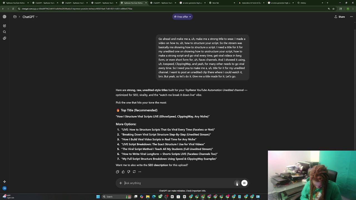356x200 pixels.
Task: Click the browser address bar URL
Action: (77, 9)
